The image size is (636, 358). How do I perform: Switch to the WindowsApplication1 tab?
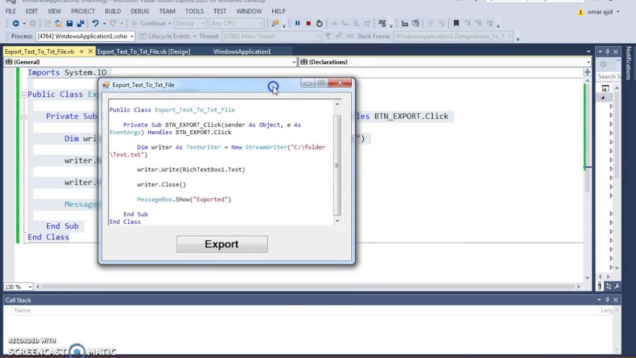pos(242,51)
